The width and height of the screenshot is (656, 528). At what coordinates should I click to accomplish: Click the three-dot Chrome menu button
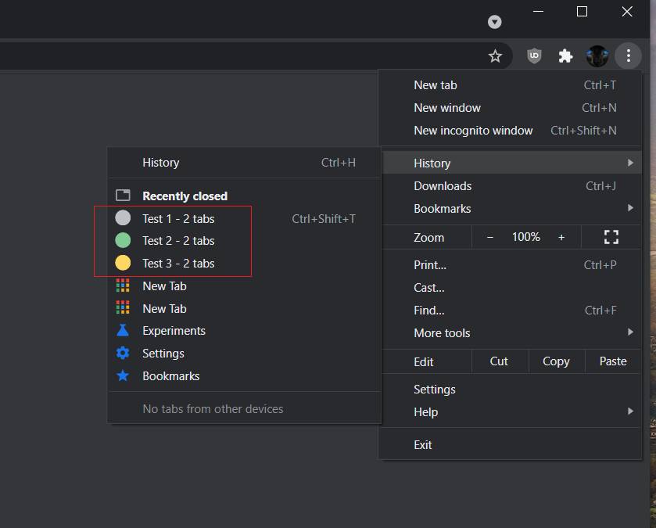point(629,56)
